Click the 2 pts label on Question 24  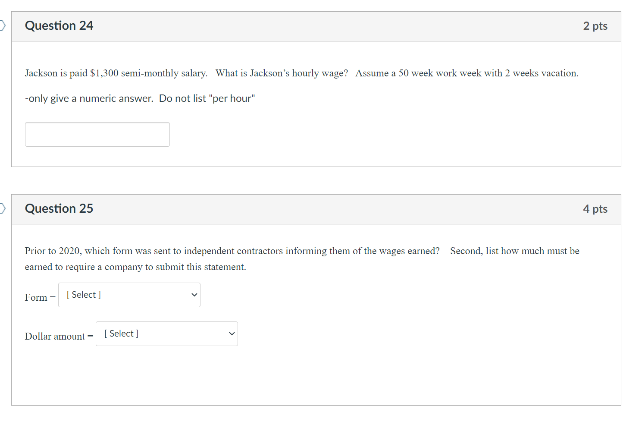[x=595, y=26]
